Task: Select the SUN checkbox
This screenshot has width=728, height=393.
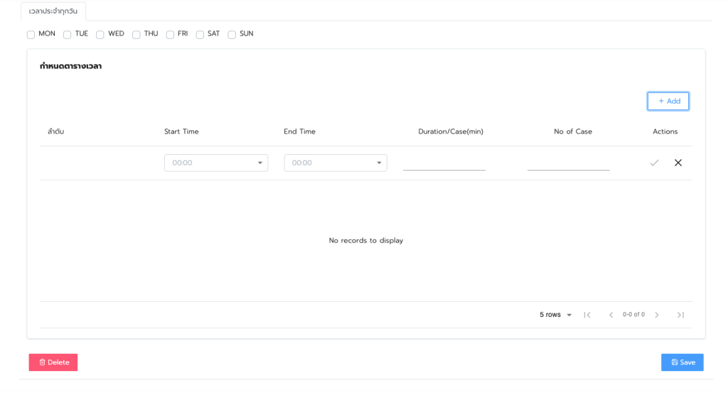Action: click(232, 34)
